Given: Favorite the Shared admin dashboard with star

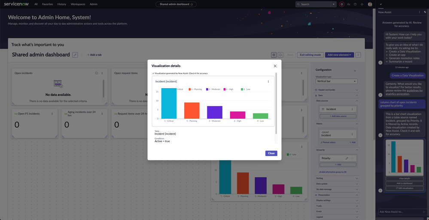Looking at the screenshot, I should (x=192, y=4).
